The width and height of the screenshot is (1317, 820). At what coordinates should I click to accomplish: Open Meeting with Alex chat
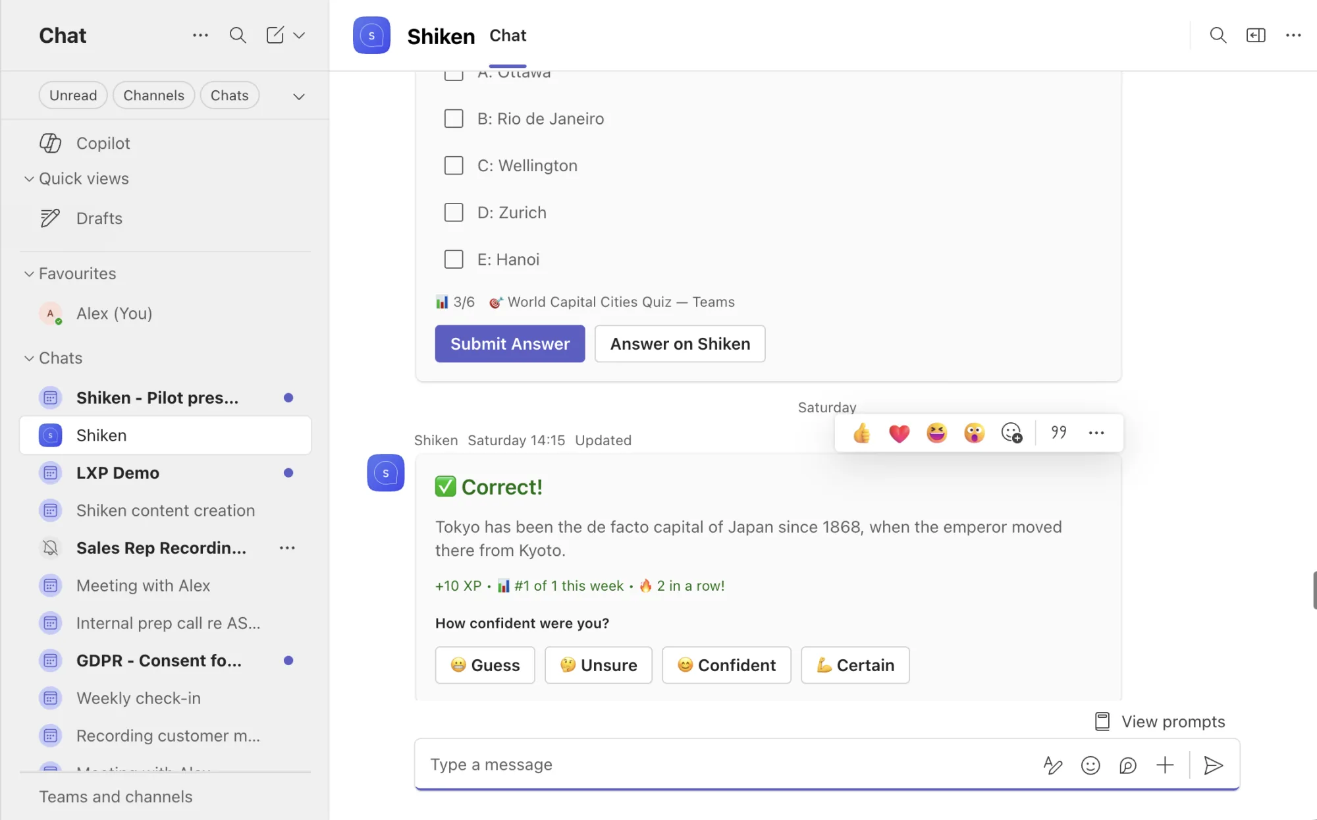click(x=165, y=586)
